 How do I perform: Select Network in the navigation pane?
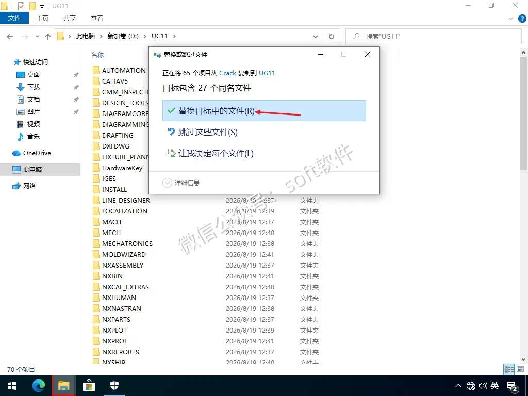[x=24, y=186]
